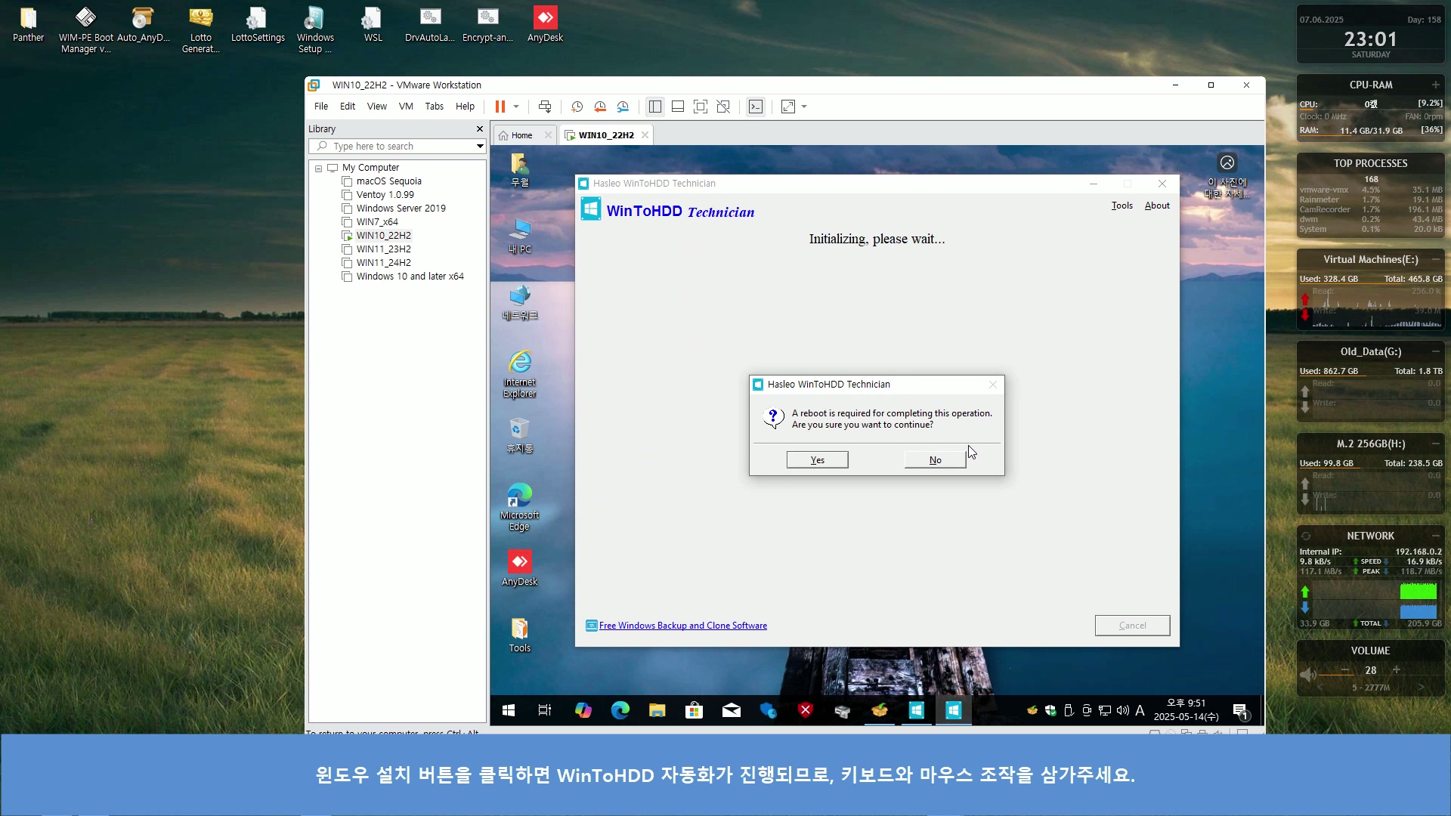Open File Explorer from the guest taskbar
The width and height of the screenshot is (1451, 816).
tap(657, 710)
